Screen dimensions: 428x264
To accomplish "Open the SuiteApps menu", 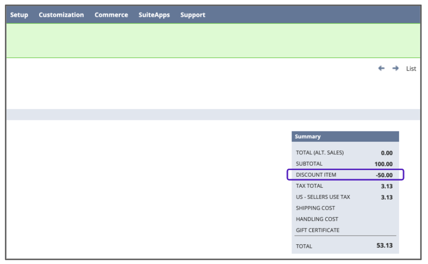I will pos(154,15).
